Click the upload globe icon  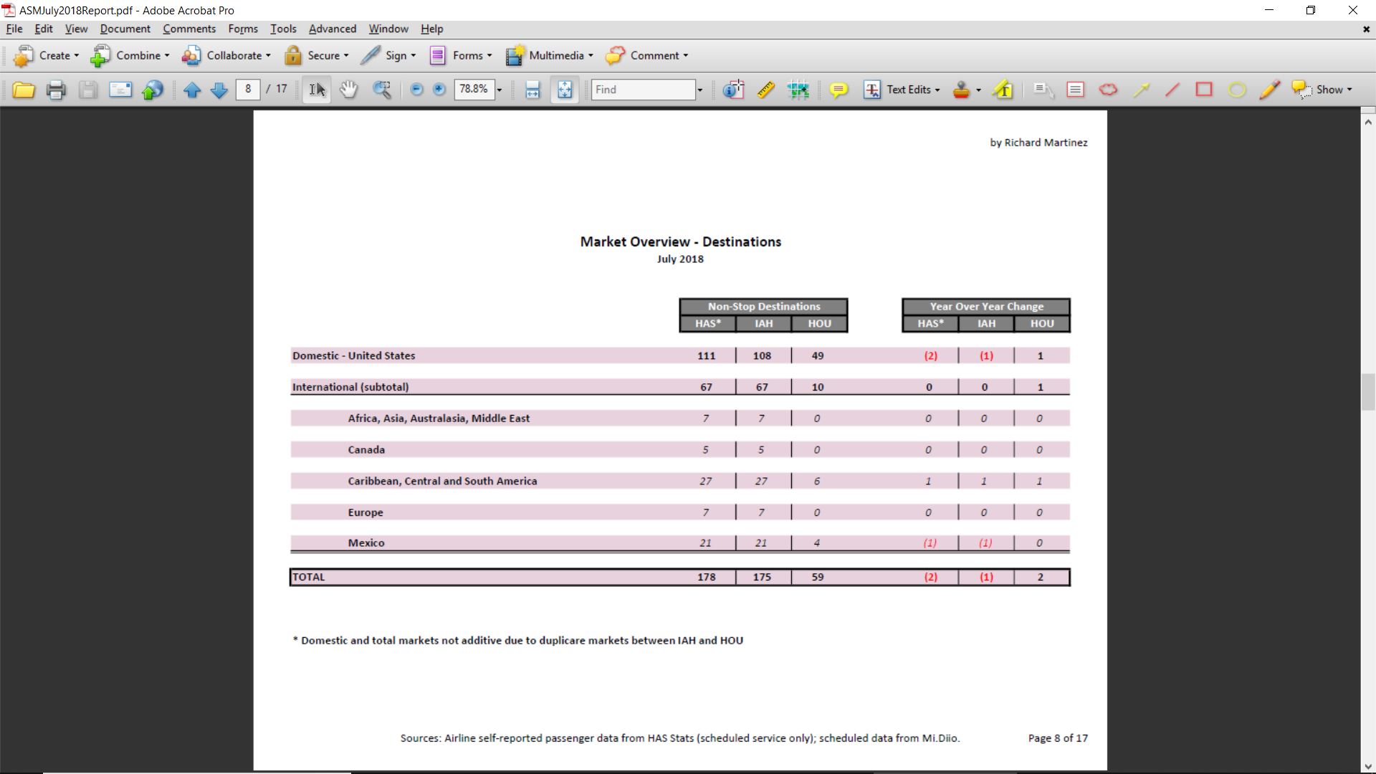click(x=153, y=90)
